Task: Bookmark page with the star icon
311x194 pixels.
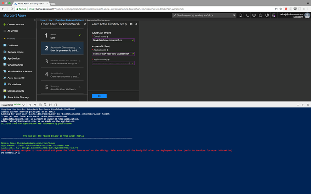Action: (281, 9)
